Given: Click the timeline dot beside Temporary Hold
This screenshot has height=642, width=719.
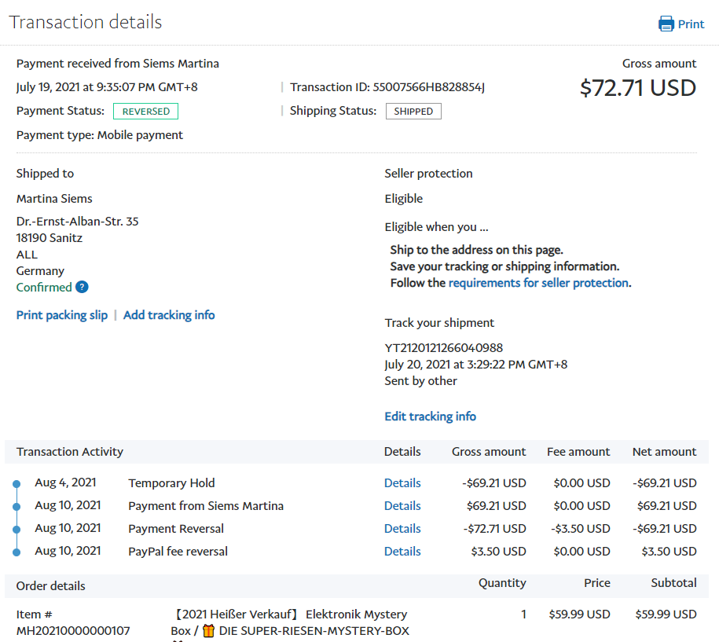Looking at the screenshot, I should (17, 483).
